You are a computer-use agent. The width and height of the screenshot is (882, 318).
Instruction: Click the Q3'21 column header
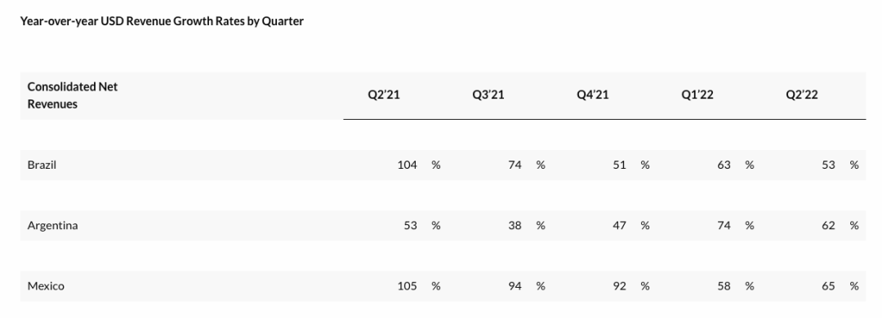tap(488, 95)
